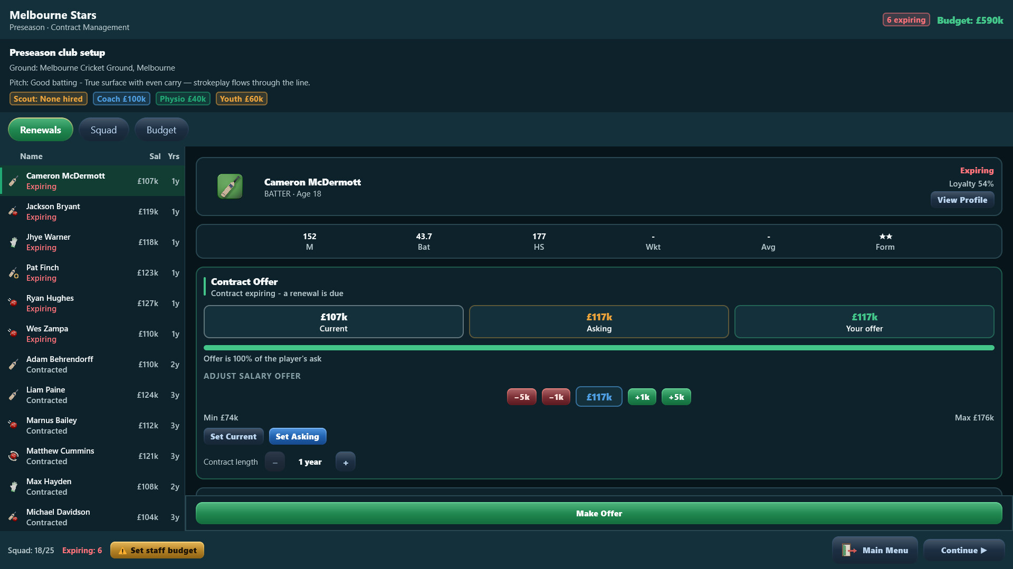Click Matthew Cummins' cricket ball icon
Screen dimensions: 1013x569
point(14,456)
